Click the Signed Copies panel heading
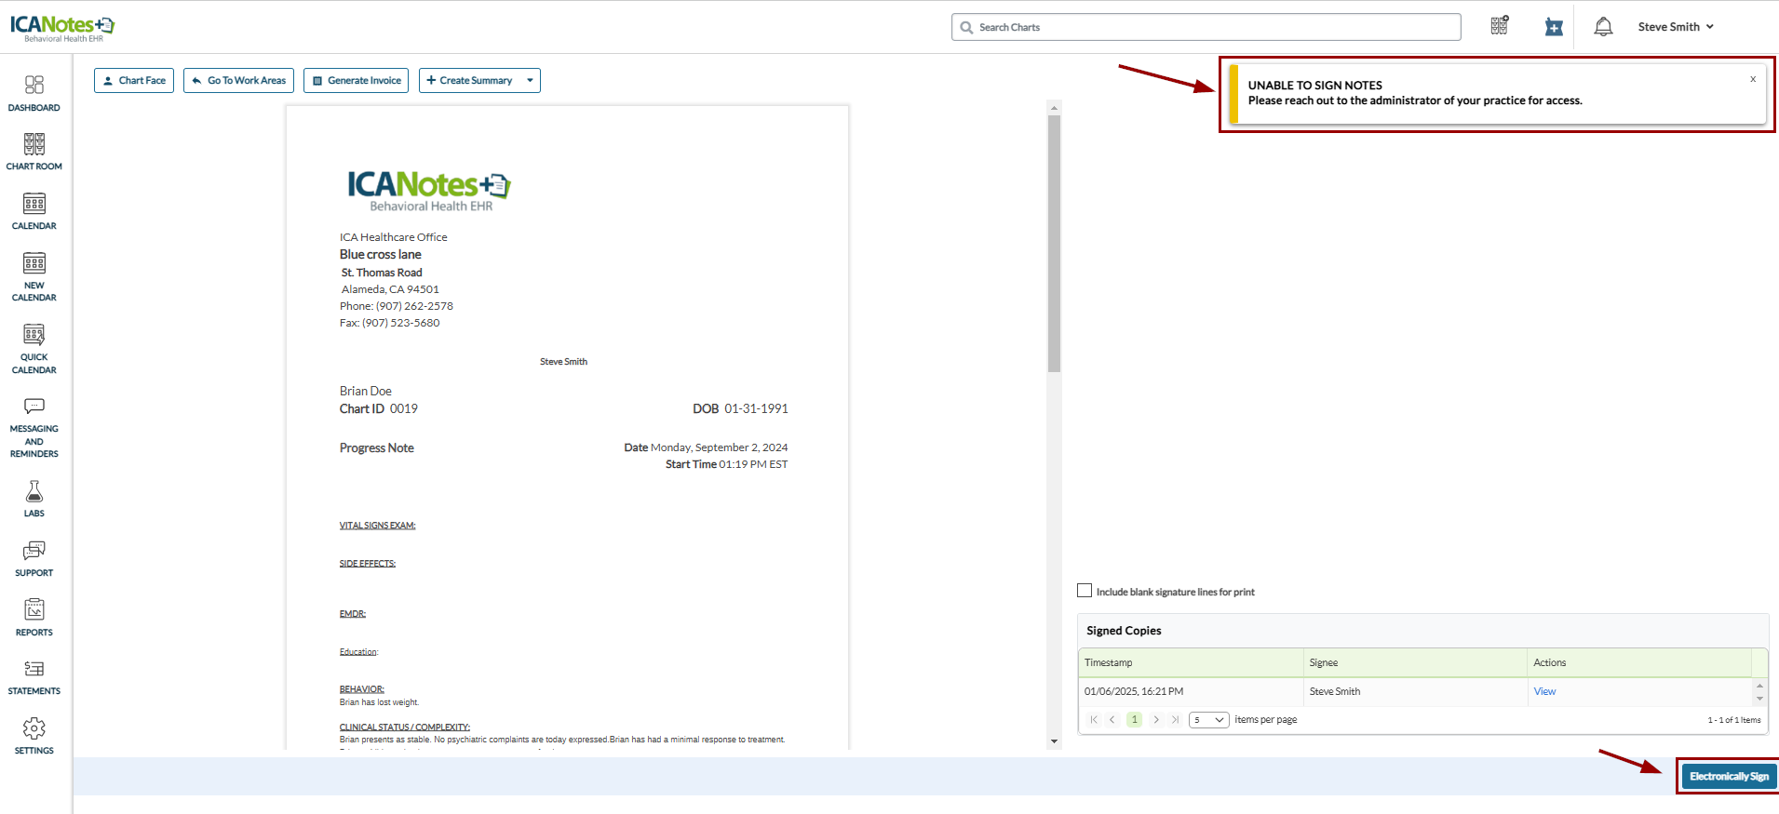 pyautogui.click(x=1124, y=631)
